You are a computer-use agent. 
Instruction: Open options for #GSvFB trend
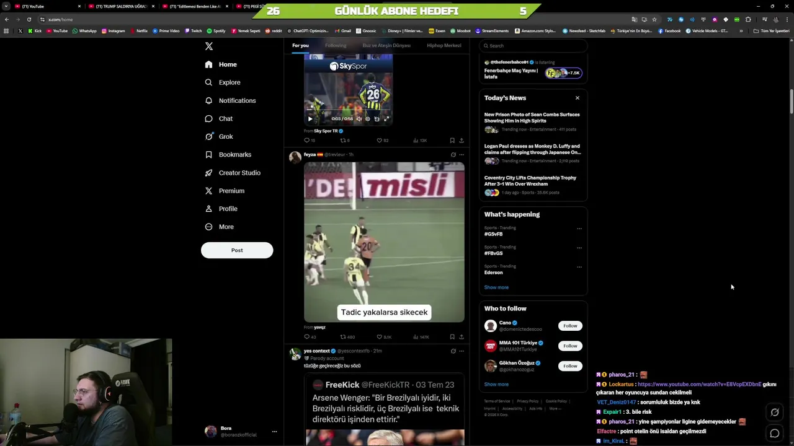point(579,229)
